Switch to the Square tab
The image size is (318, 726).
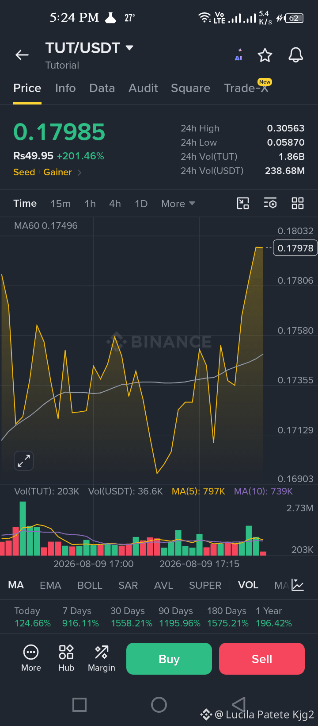pyautogui.click(x=190, y=88)
